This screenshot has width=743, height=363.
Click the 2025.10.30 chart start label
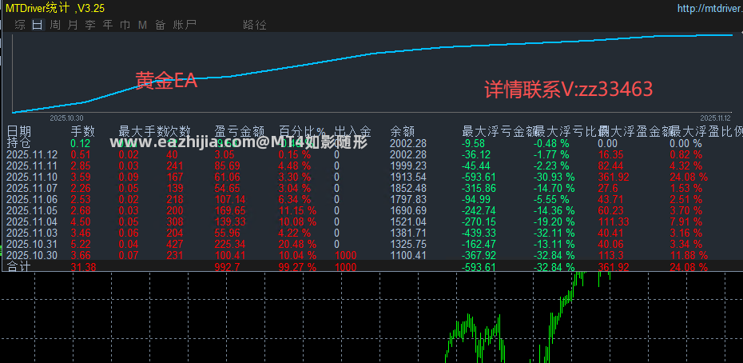point(67,118)
